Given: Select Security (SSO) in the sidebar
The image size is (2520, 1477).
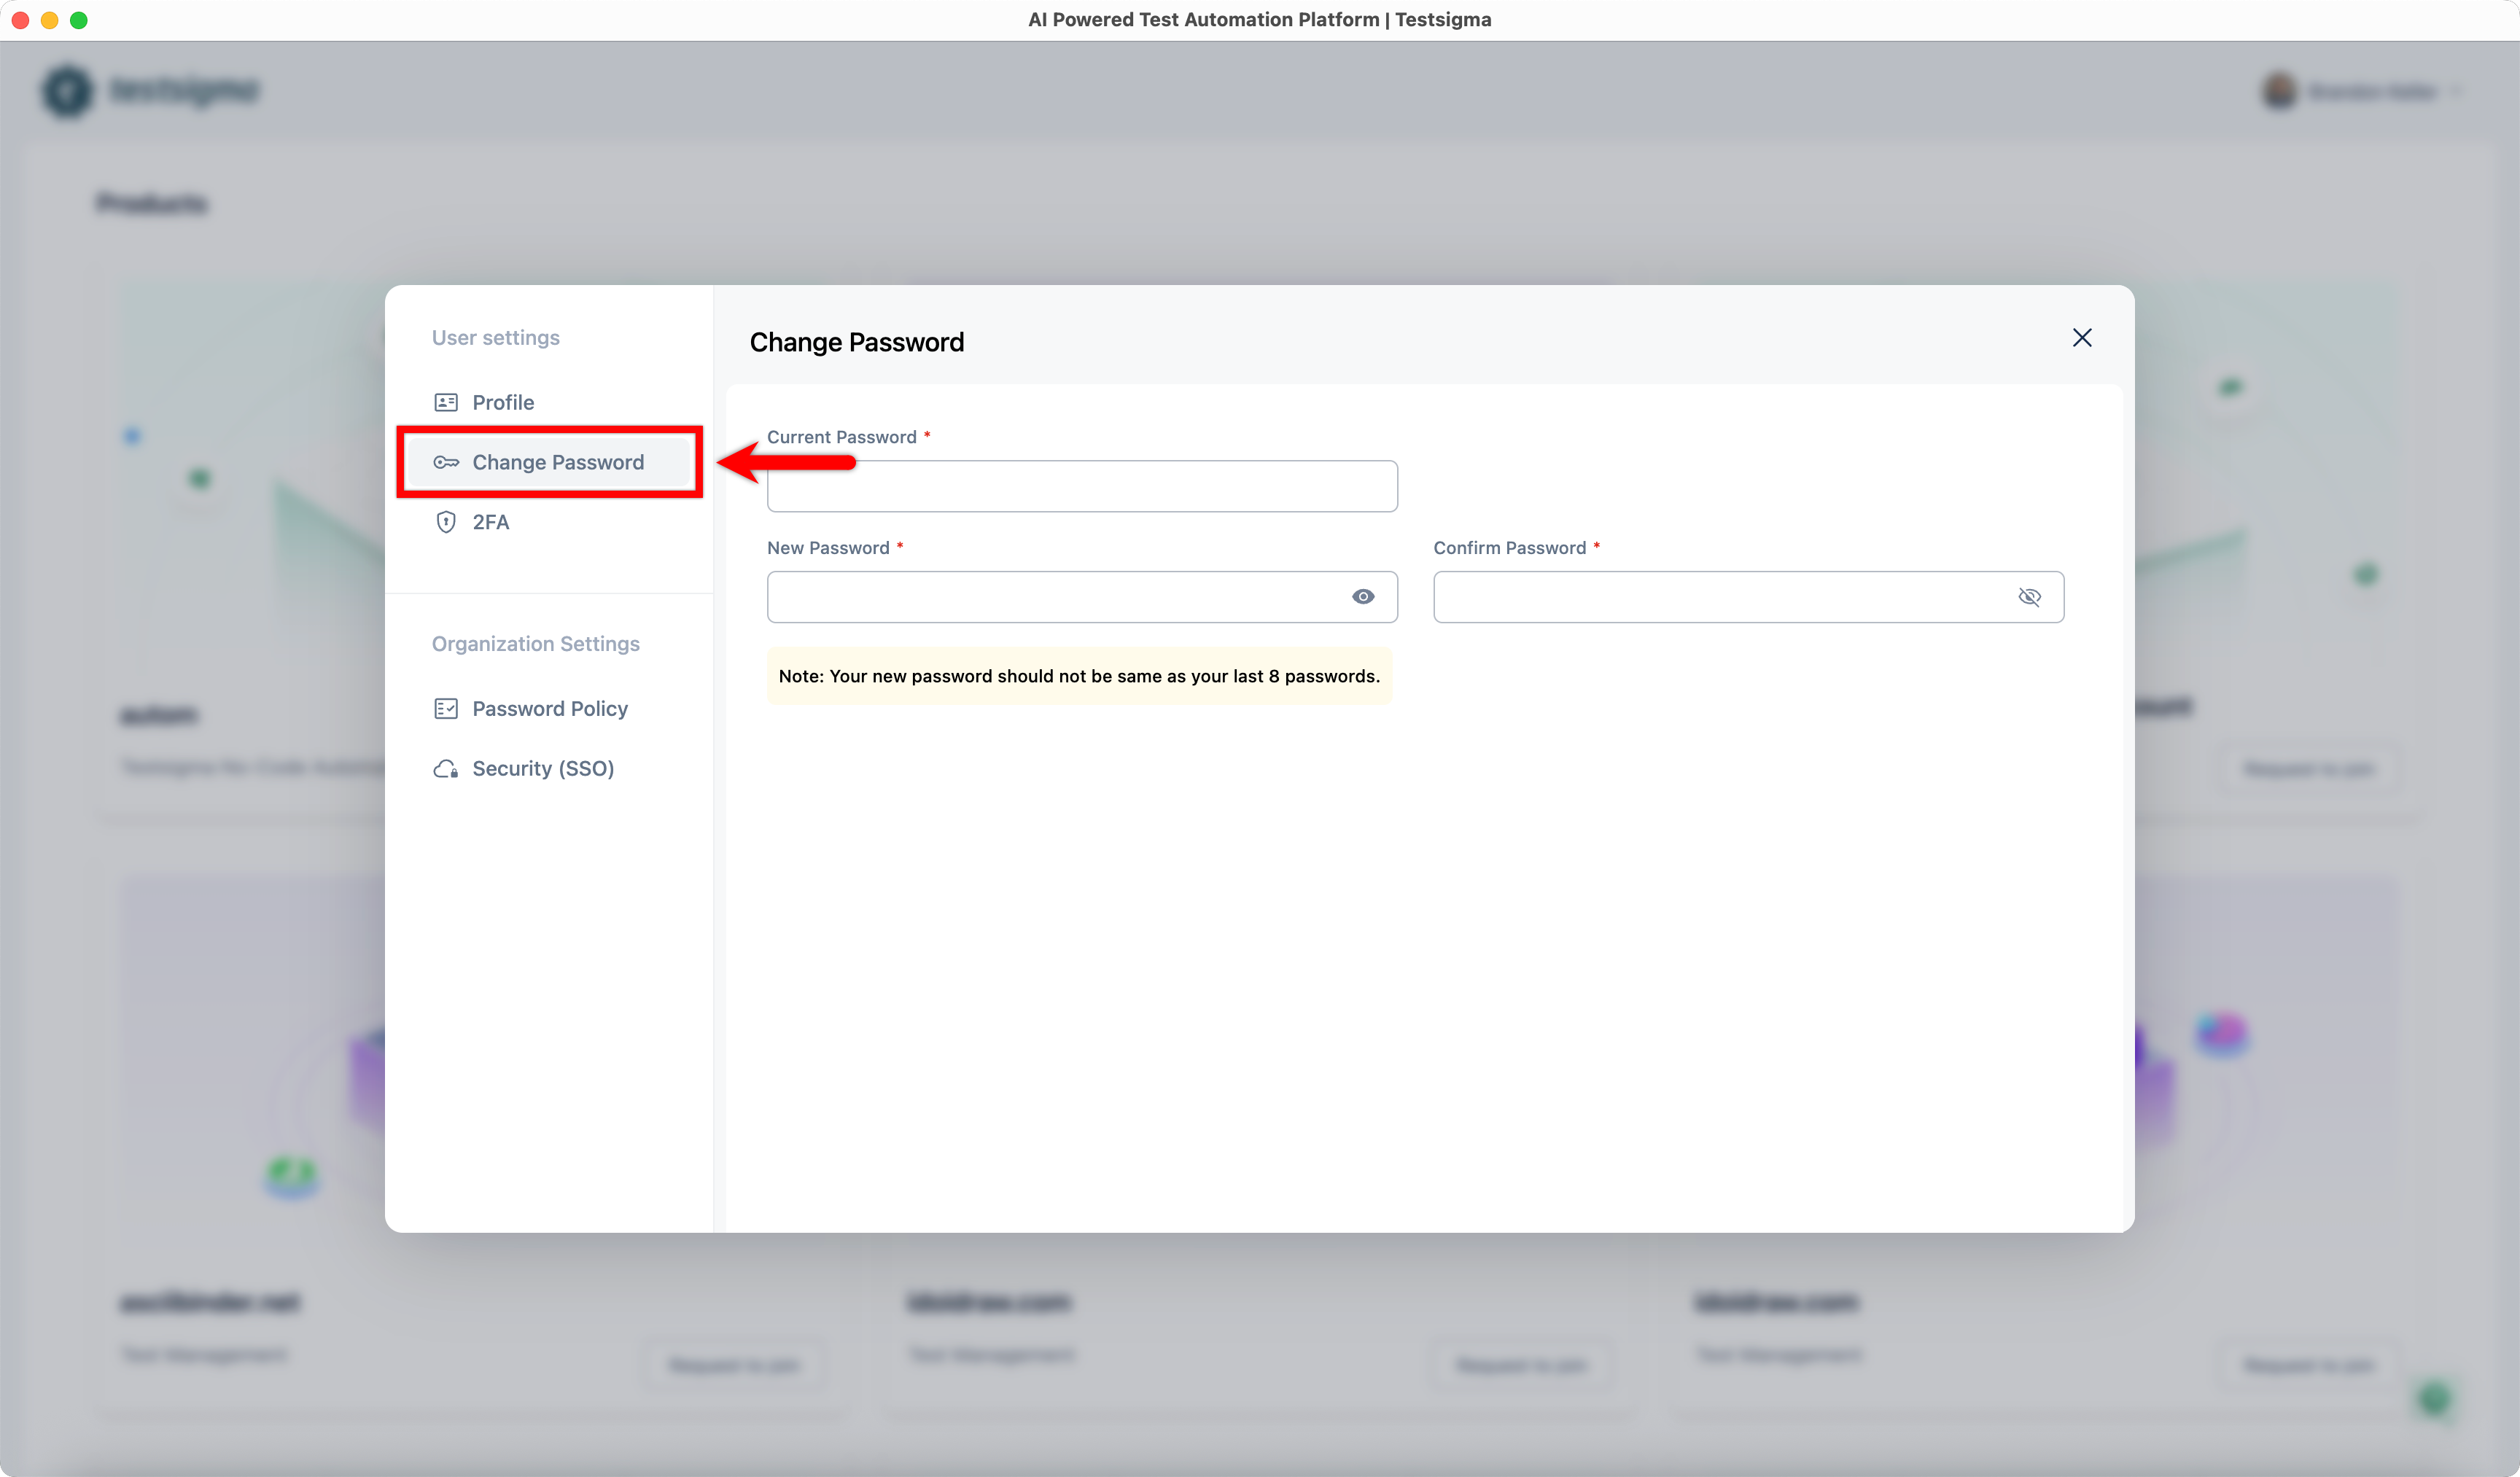Looking at the screenshot, I should point(543,768).
